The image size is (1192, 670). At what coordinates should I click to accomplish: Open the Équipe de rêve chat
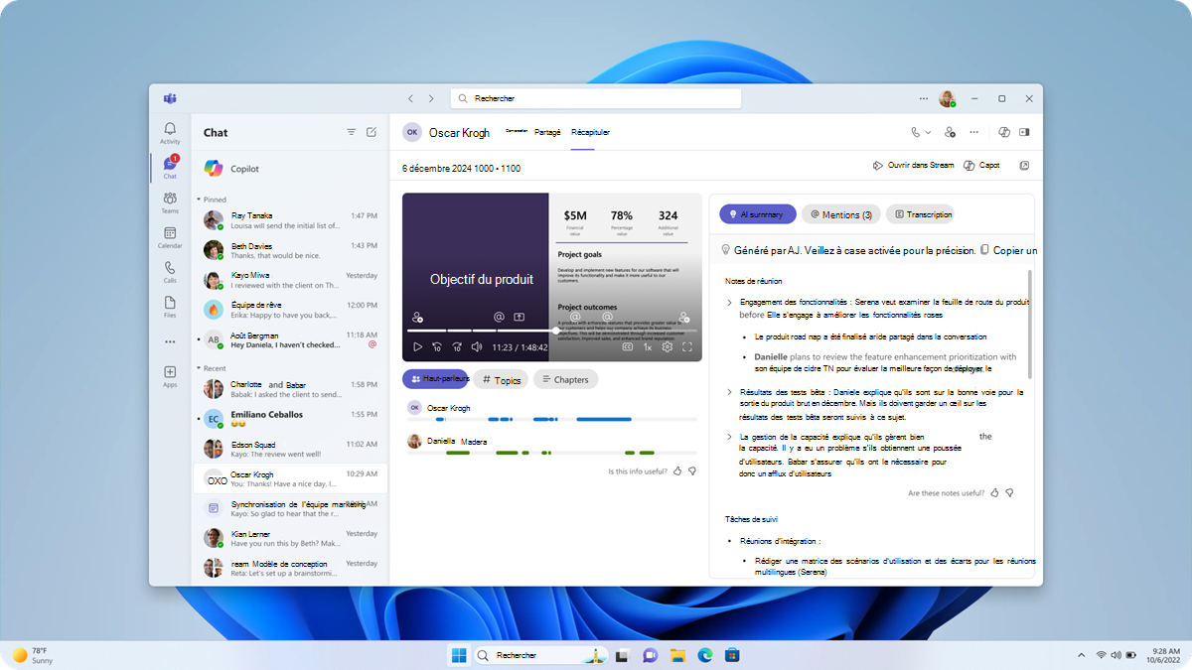click(x=290, y=311)
